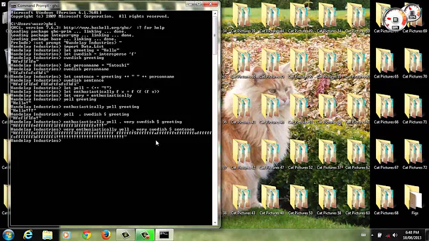This screenshot has width=429, height=241.
Task: Open the taskbar clock showing 6:48 PM
Action: (412, 235)
